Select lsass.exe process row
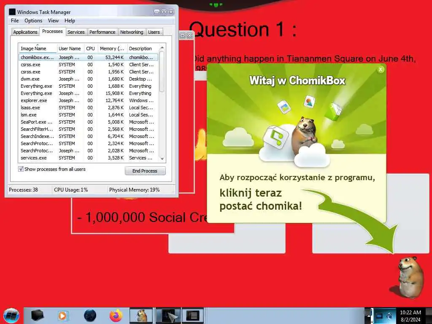The width and height of the screenshot is (432, 324). (x=89, y=108)
